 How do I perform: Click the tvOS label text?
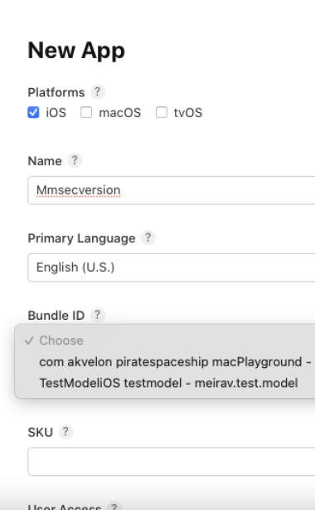(188, 113)
